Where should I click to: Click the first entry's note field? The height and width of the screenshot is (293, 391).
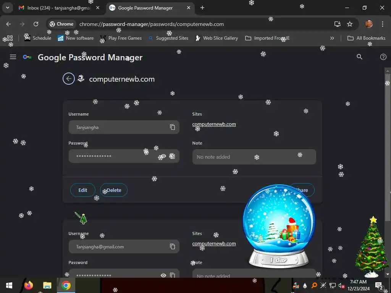tap(254, 157)
